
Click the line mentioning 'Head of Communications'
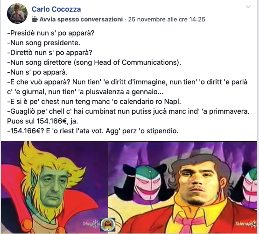coord(94,62)
